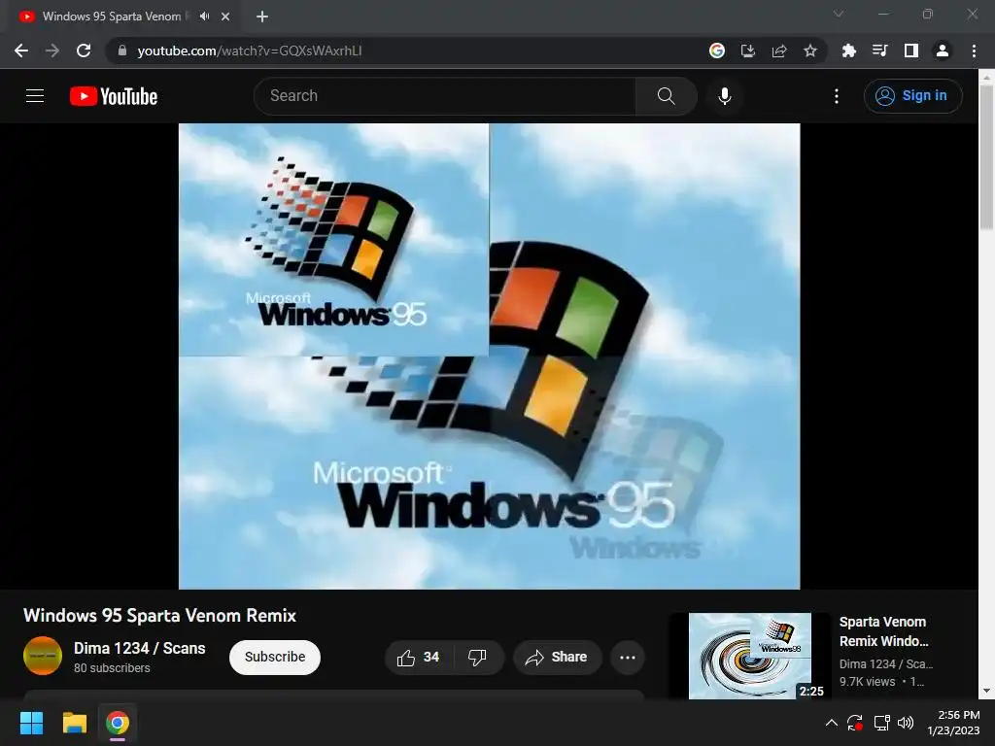Open the clock and date 2:56 PM
The image size is (995, 746).
point(953,723)
